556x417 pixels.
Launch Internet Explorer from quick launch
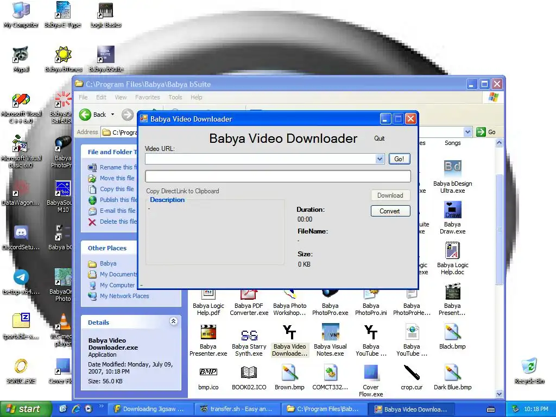tap(75, 409)
